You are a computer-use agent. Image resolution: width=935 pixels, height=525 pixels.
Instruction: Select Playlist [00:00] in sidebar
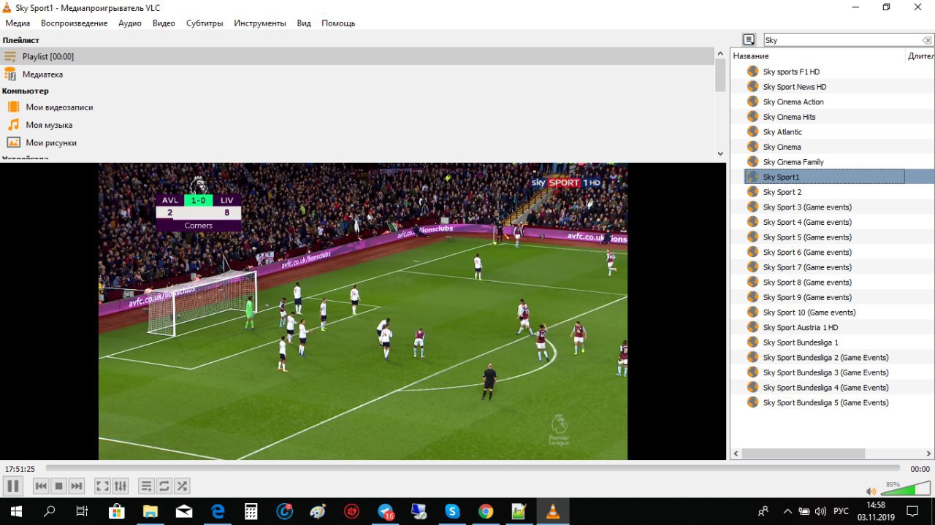tap(356, 56)
